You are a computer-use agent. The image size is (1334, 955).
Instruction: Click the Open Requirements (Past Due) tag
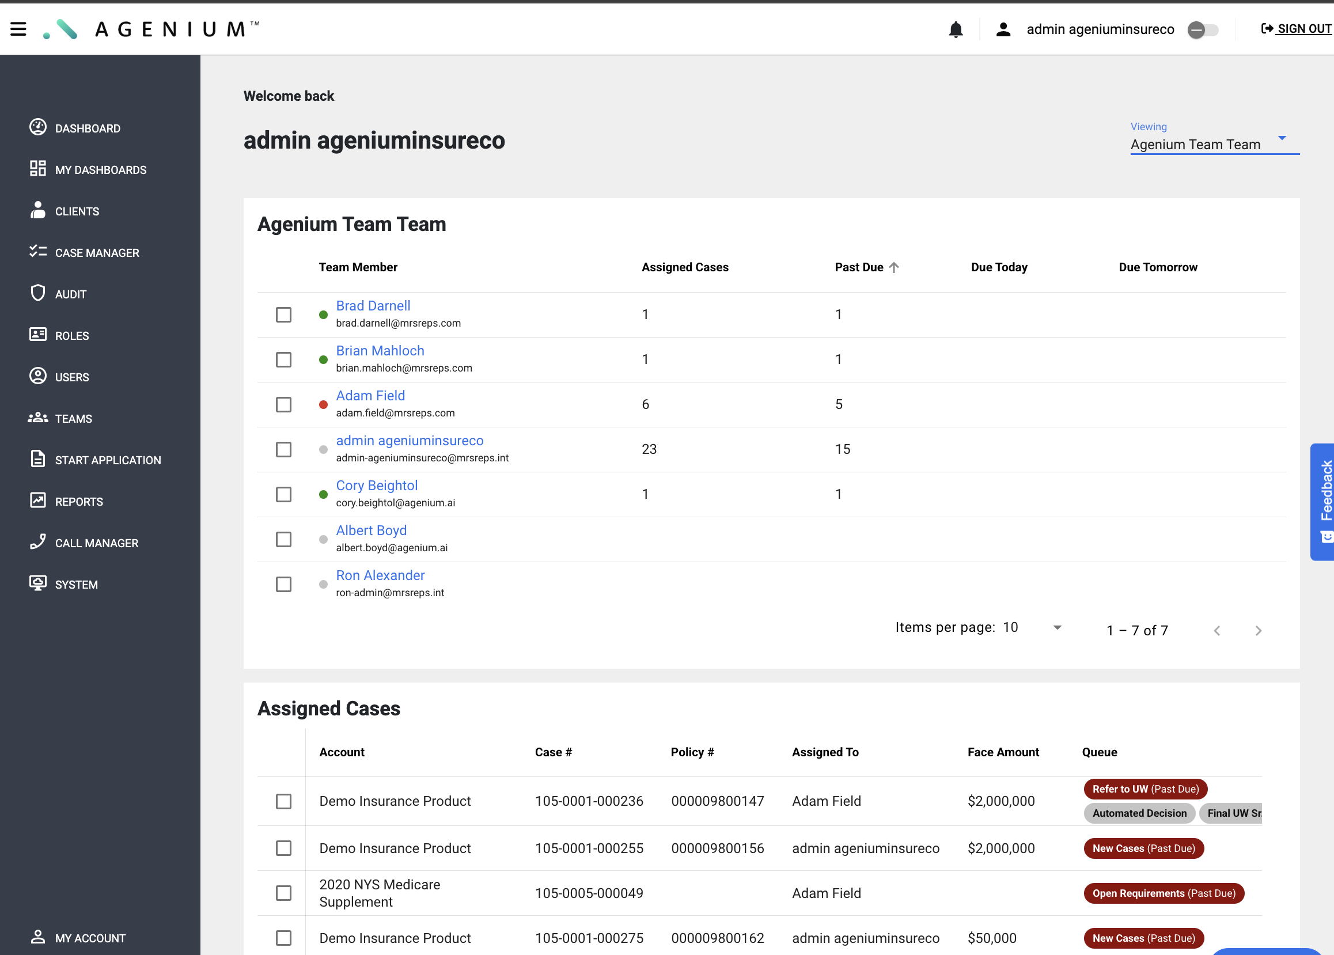[x=1164, y=894]
